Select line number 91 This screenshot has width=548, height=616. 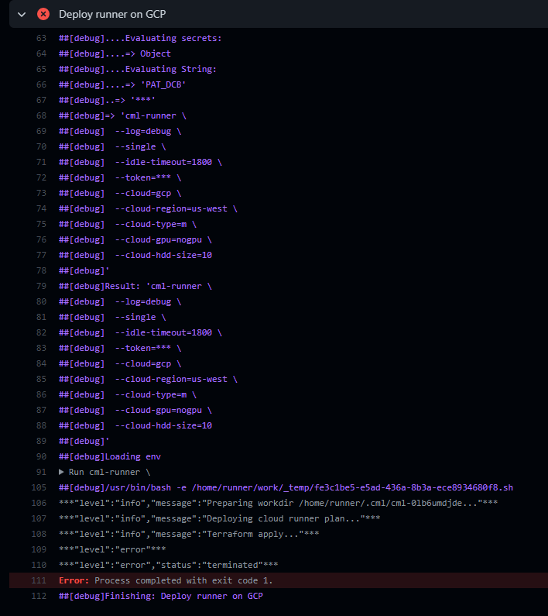pyautogui.click(x=41, y=472)
